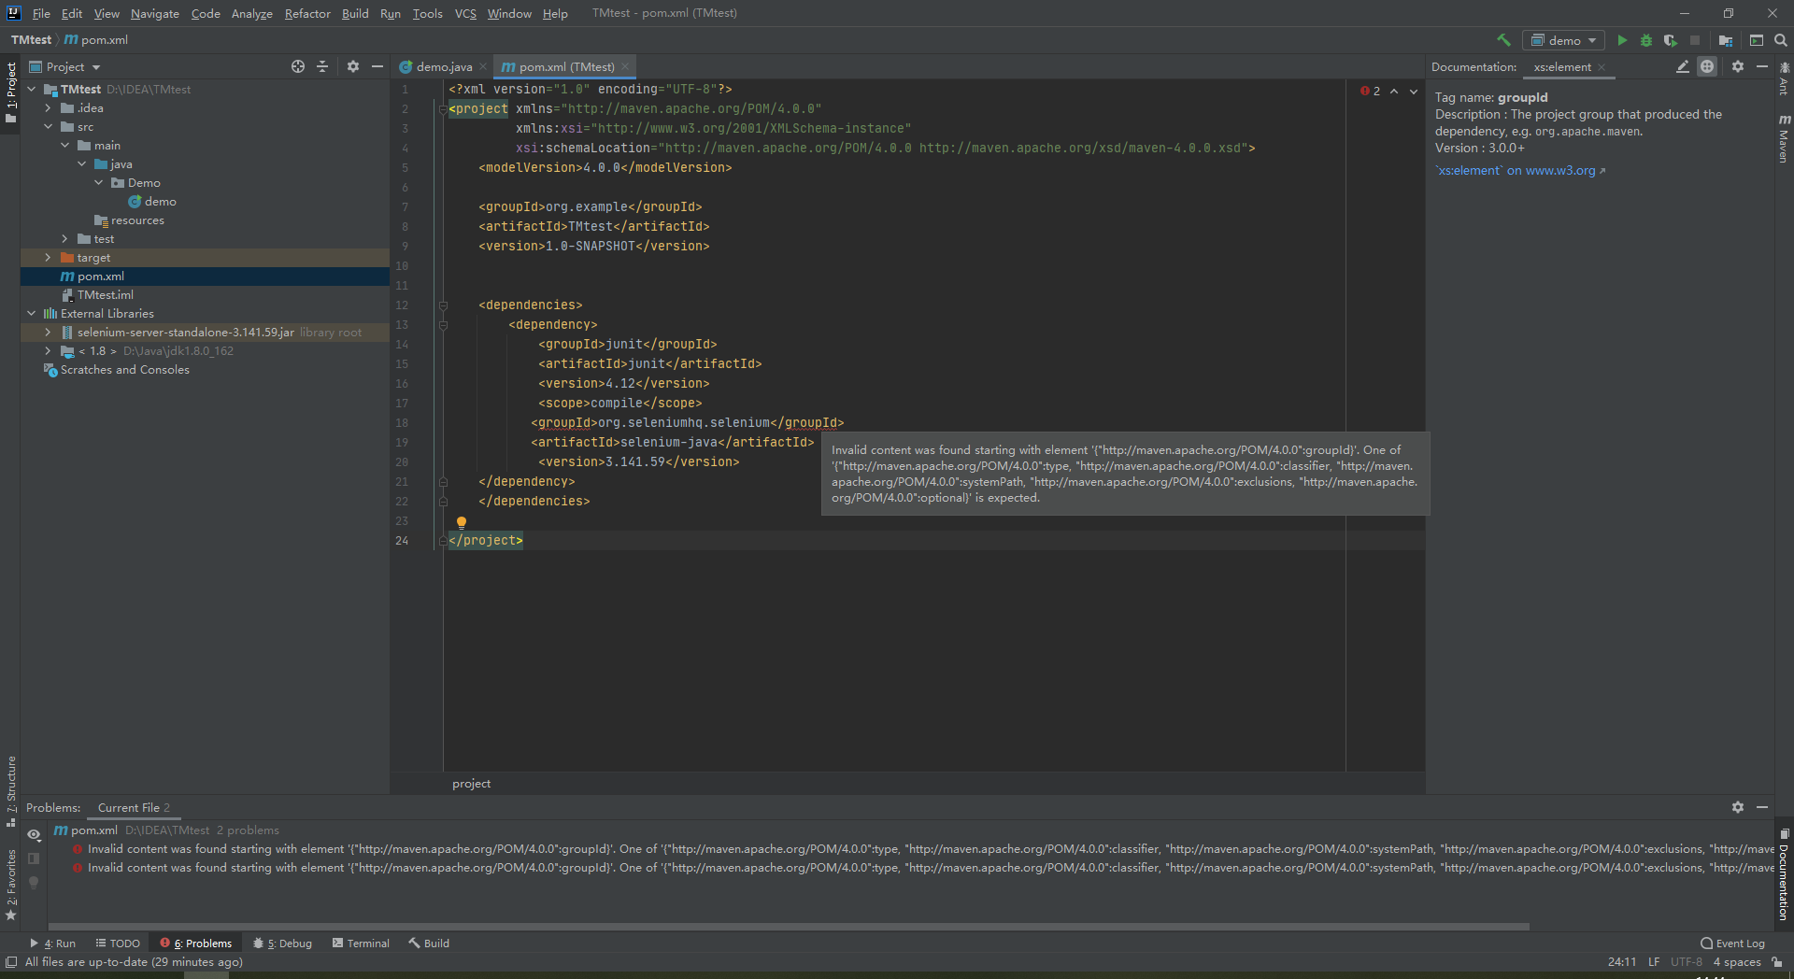Collapse all in Project panel toolbar

322,66
